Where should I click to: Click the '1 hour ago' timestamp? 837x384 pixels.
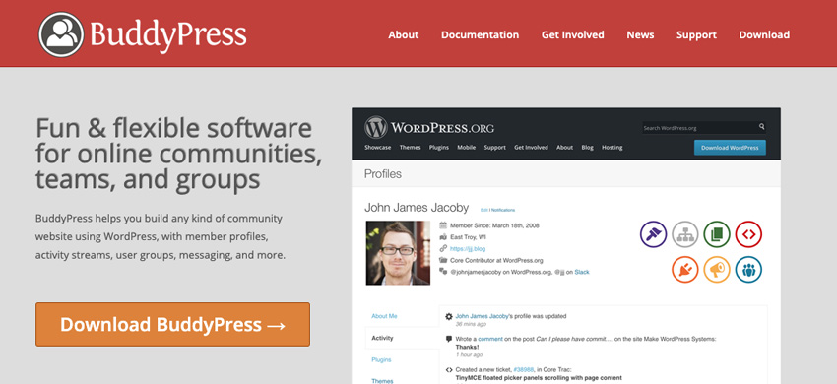[x=469, y=354]
